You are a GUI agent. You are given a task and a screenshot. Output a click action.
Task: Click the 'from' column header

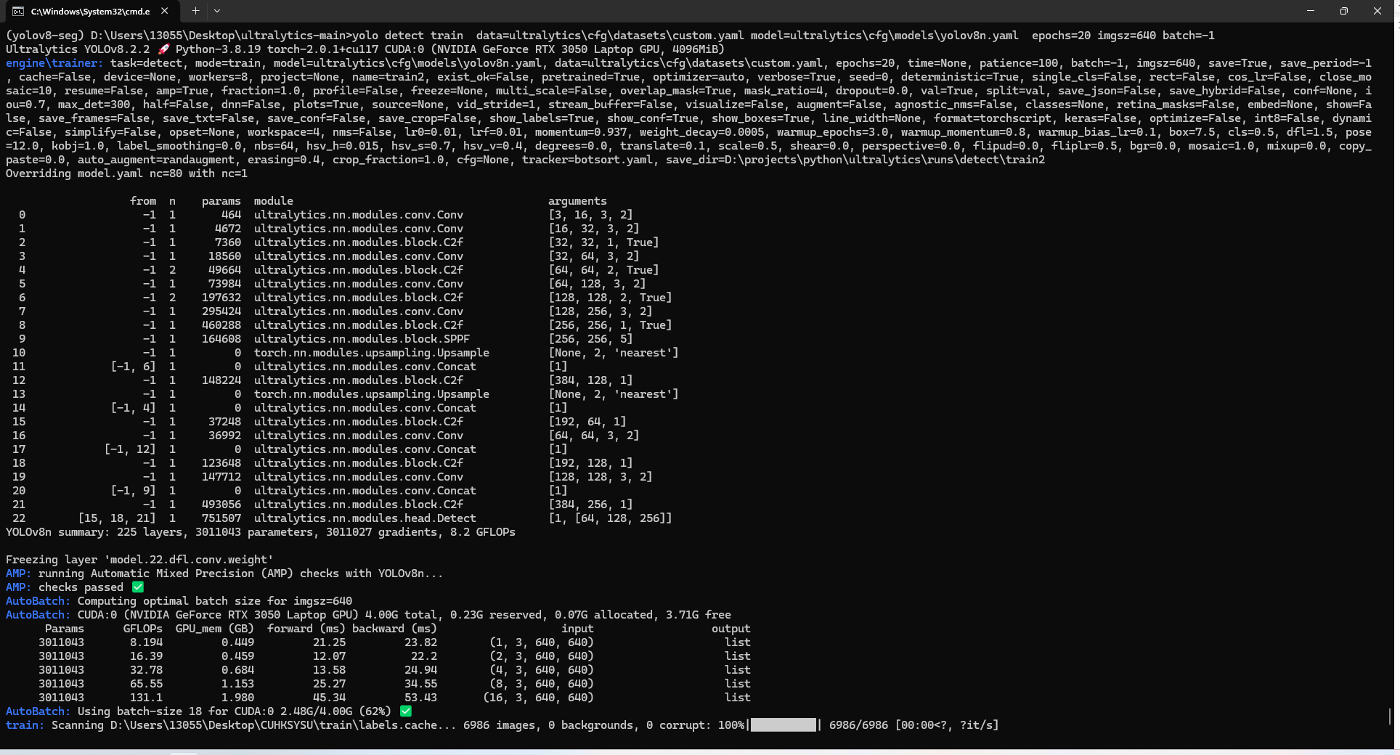tap(143, 201)
